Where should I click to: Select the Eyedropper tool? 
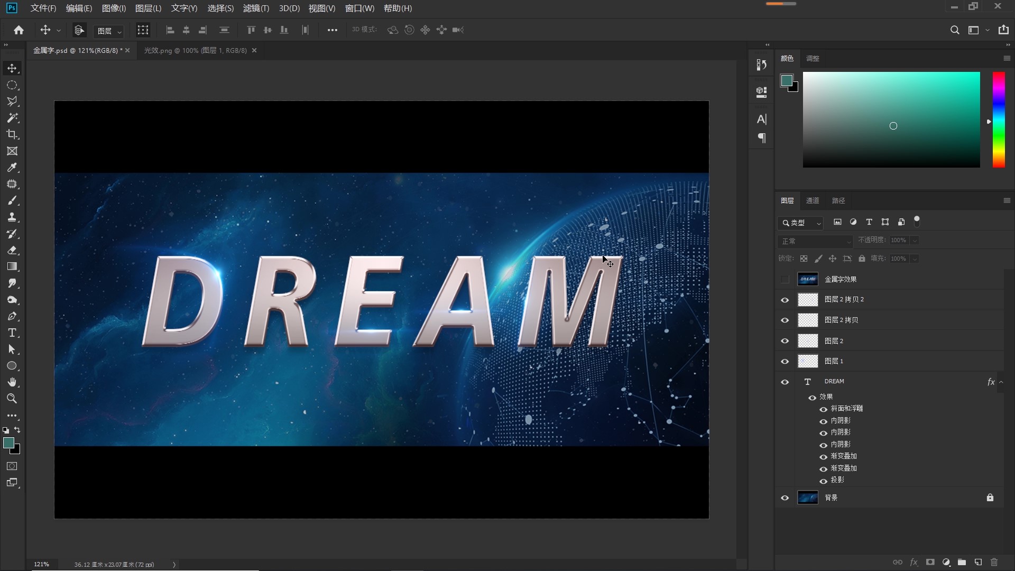coord(12,168)
